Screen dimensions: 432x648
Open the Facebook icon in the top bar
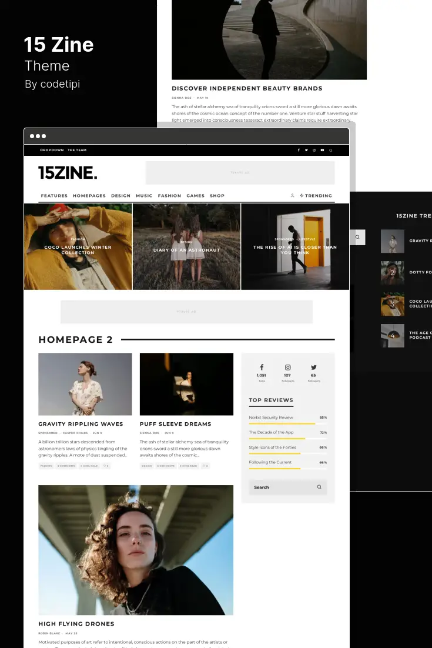coord(299,150)
